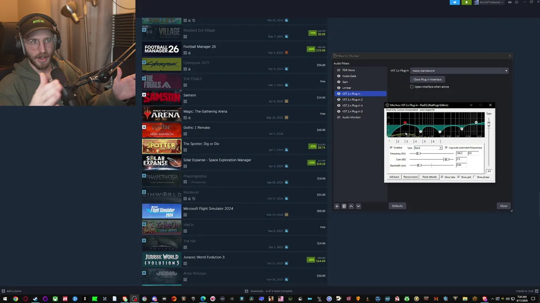Select the red band 1 point on EQ graph
This screenshot has height=303, width=540.
pyautogui.click(x=405, y=123)
